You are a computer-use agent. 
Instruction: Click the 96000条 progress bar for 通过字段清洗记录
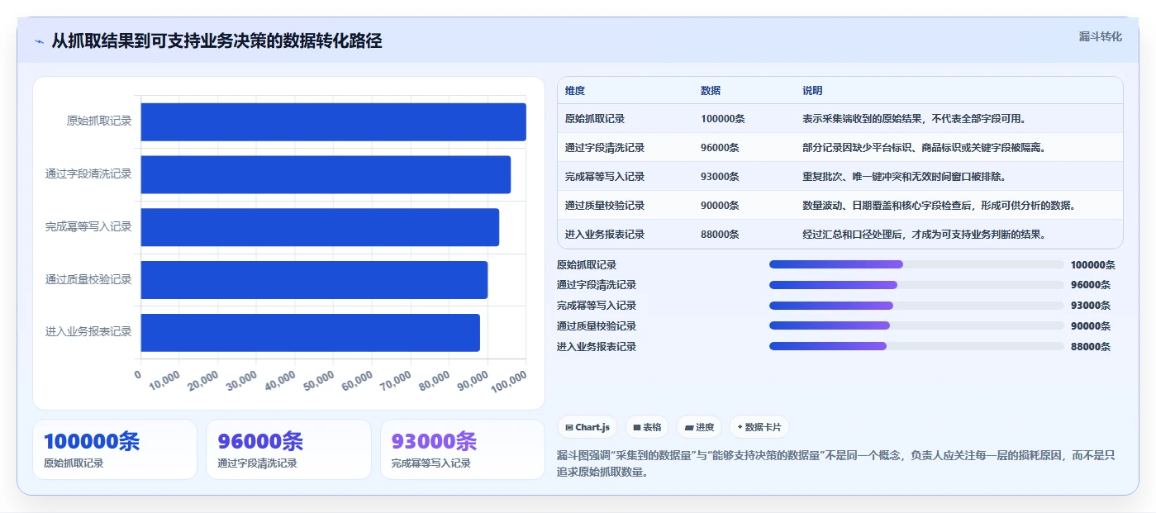click(x=916, y=285)
